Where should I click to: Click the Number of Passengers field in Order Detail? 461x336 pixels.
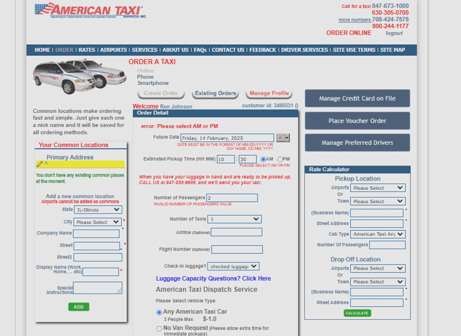click(232, 198)
